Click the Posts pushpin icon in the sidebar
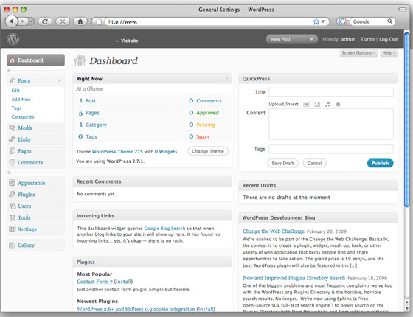The height and width of the screenshot is (317, 413). pos(13,80)
